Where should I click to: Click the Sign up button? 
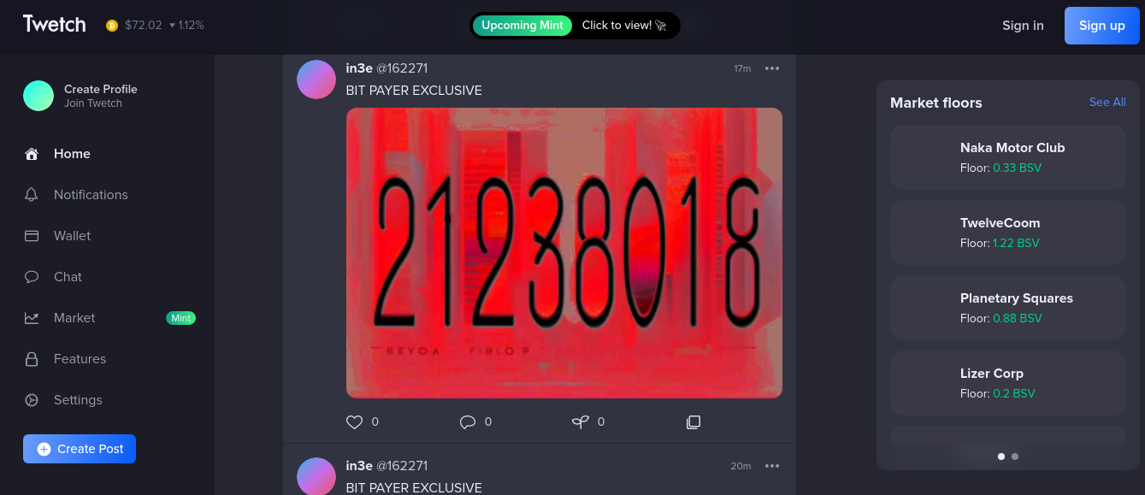coord(1102,26)
